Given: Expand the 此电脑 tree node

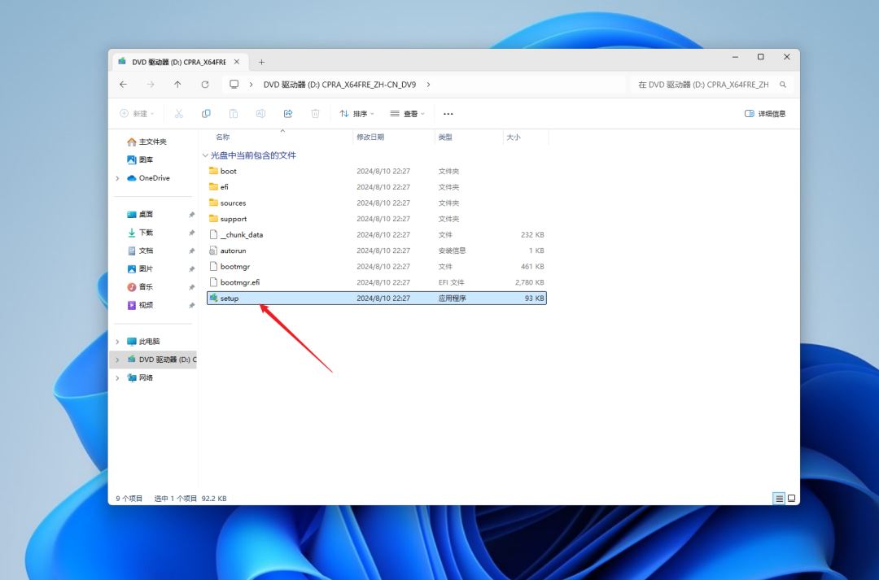Looking at the screenshot, I should point(117,342).
